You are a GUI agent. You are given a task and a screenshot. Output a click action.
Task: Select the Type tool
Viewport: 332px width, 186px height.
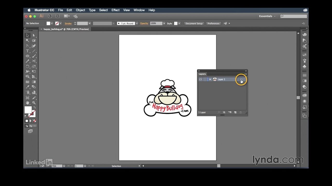[27, 51]
